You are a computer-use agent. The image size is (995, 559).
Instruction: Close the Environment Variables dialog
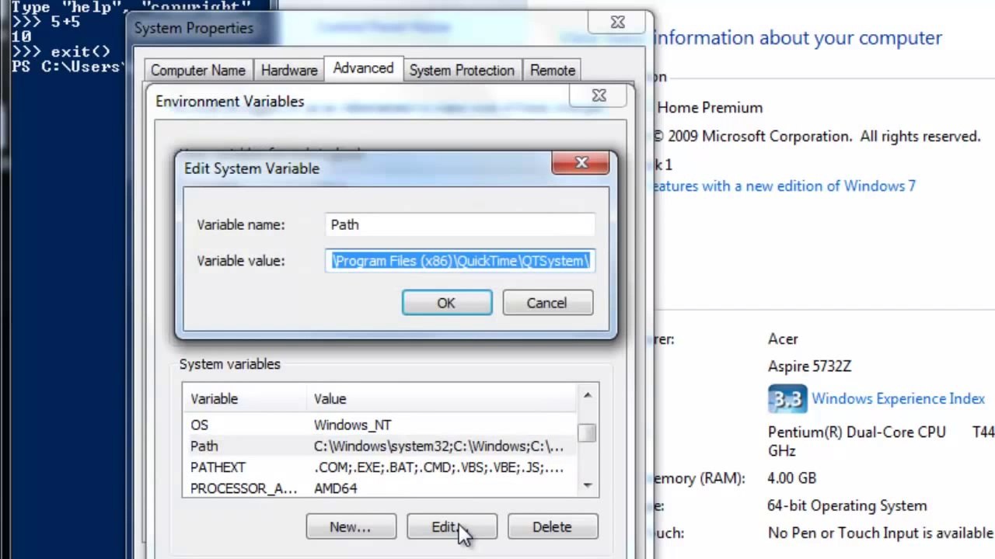[599, 95]
